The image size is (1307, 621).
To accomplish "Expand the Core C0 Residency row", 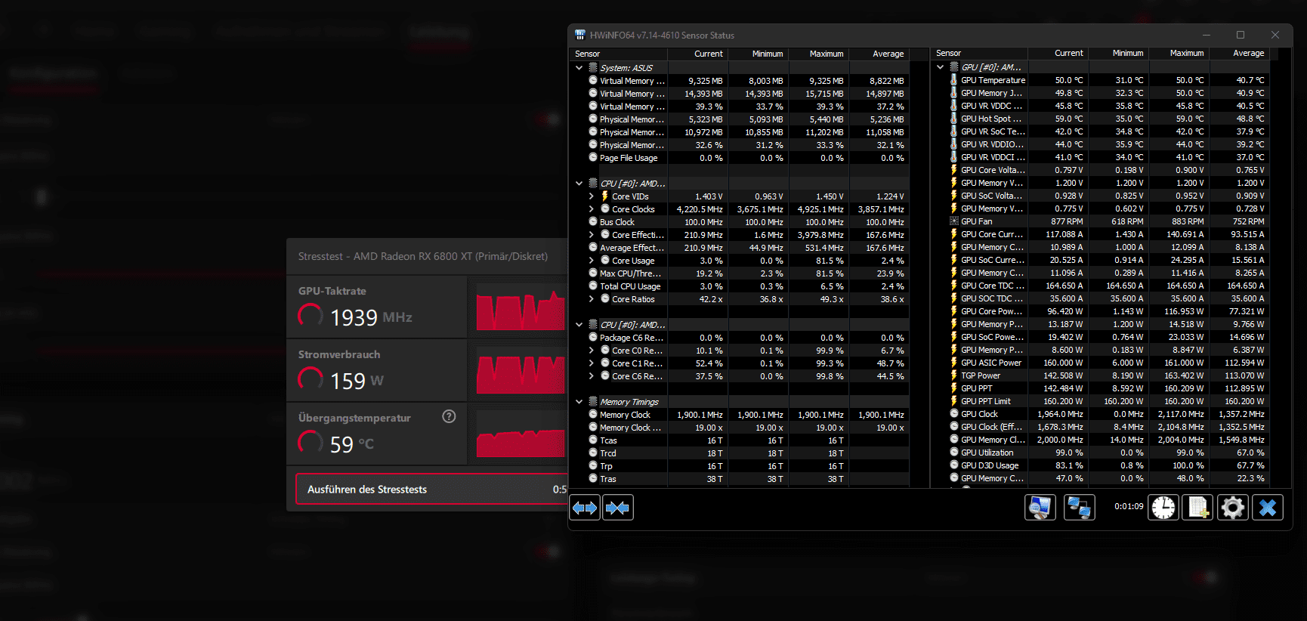I will [592, 351].
